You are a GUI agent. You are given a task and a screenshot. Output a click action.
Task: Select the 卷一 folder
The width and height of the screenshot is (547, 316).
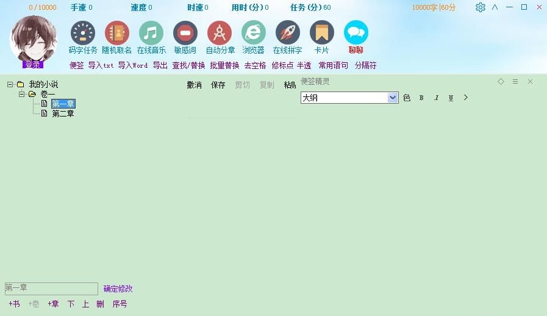coord(48,94)
